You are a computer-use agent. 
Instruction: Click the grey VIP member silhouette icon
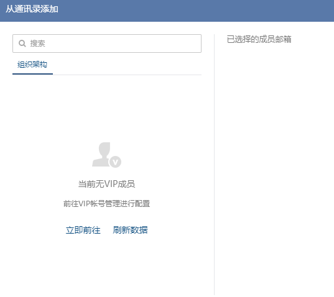pyautogui.click(x=106, y=155)
